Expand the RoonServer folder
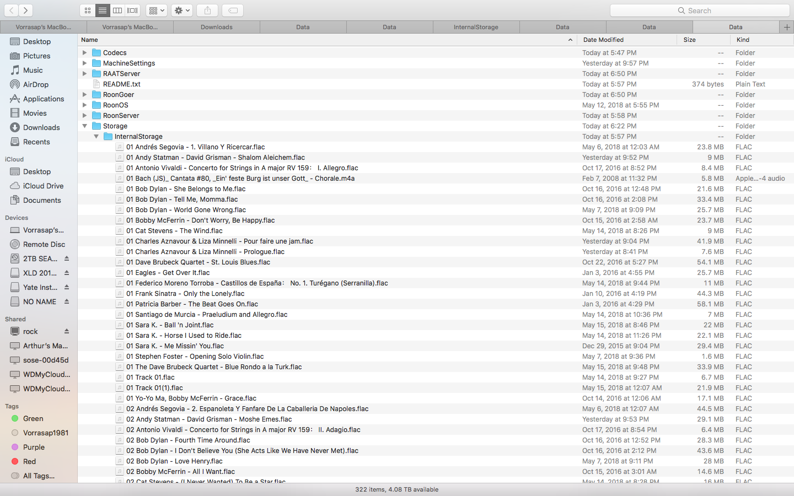 [x=84, y=116]
